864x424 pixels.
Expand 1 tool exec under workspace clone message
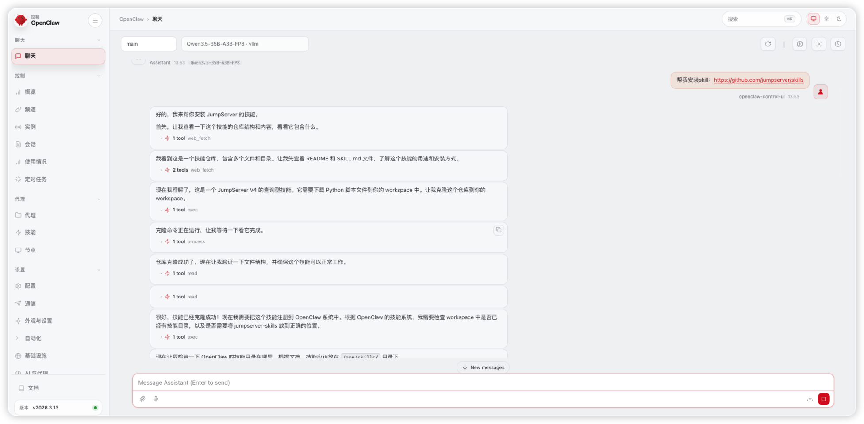(179, 210)
